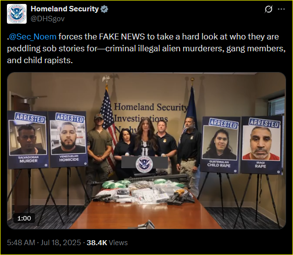Select the Iraqi Rape arrested poster

click(x=261, y=145)
